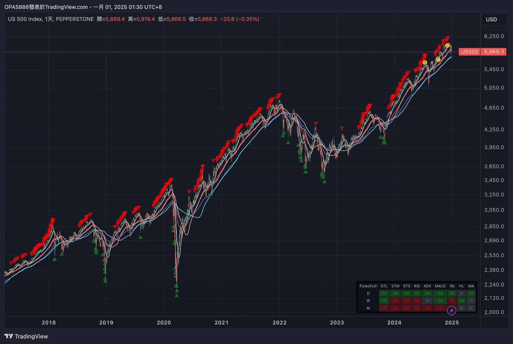Click the monthly RSI cell showing 69
Viewport: 513px width, 344px height.
[x=417, y=308]
